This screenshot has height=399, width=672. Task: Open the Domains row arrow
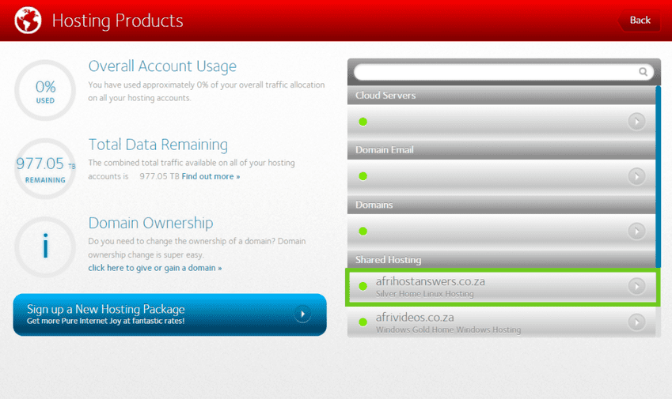[x=636, y=231]
